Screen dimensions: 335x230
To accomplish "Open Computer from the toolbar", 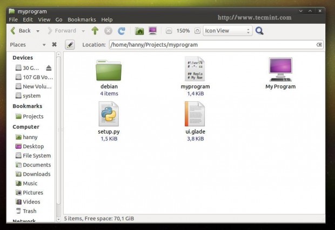I will pyautogui.click(x=153, y=31).
